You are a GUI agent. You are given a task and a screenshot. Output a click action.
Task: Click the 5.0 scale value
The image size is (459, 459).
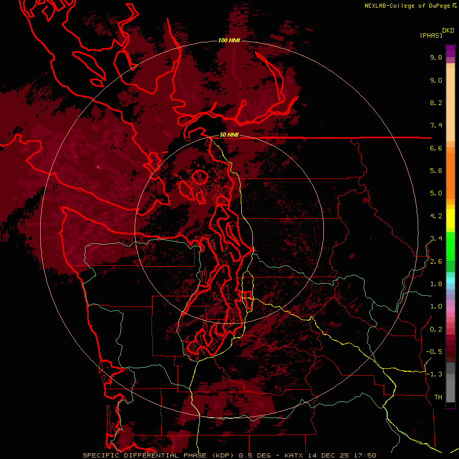(436, 193)
